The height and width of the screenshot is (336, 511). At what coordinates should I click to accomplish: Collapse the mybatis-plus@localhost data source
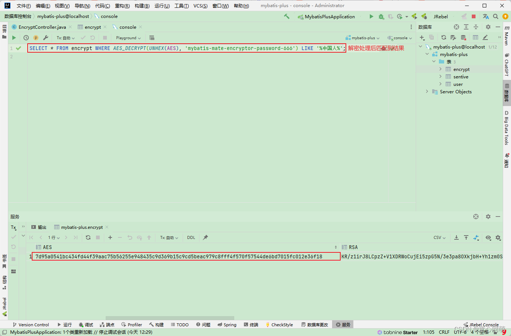tap(420, 47)
